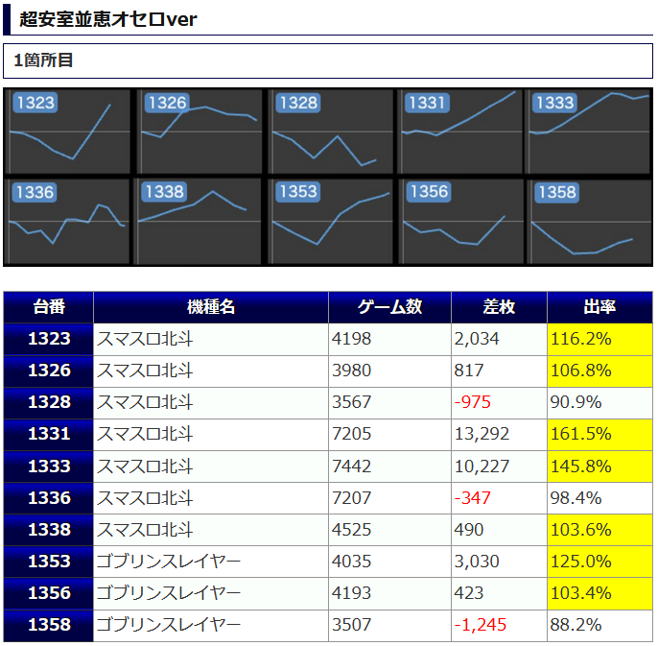The image size is (658, 646).
Task: Click payout rate 88.2%
Action: coord(576,625)
